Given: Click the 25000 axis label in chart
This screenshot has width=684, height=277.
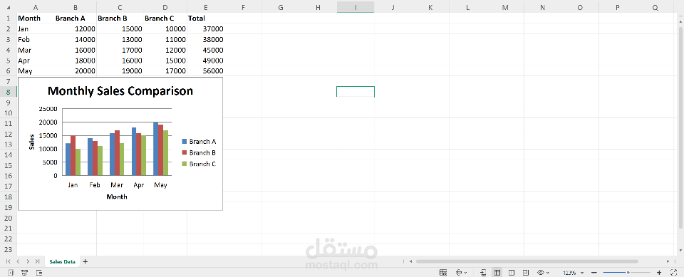Looking at the screenshot, I should pyautogui.click(x=48, y=109).
